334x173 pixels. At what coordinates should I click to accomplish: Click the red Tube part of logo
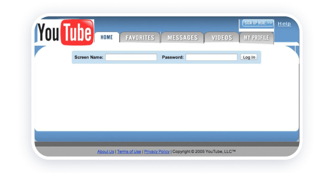coord(77,32)
